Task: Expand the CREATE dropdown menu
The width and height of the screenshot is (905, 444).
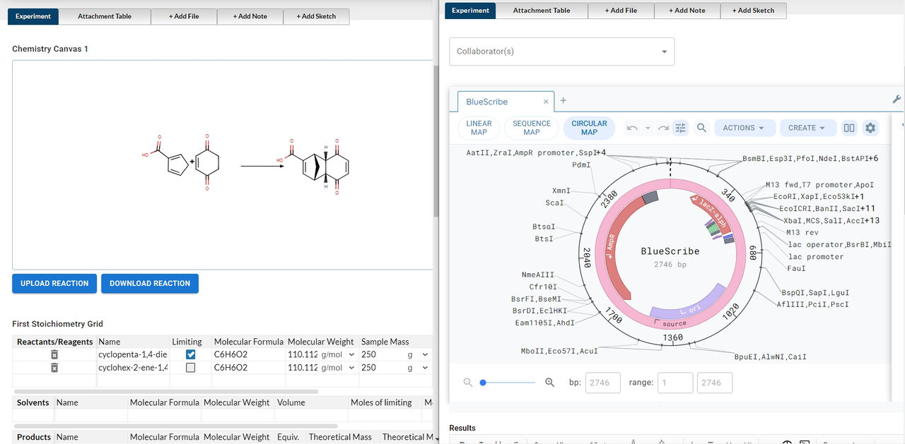Action: coord(807,128)
